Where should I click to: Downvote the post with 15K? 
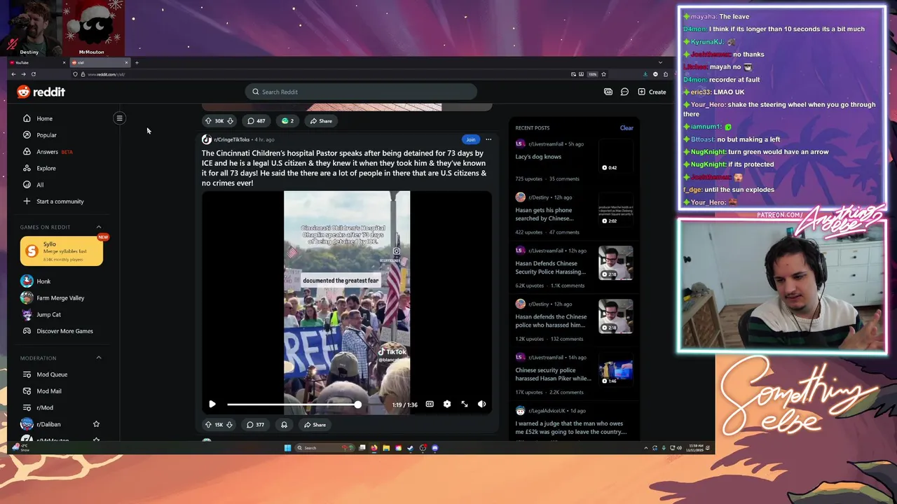[x=229, y=425]
